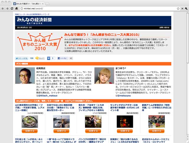Image resolution: width=189 pixels, height=143 pixels.
Task: Open the おばあちゃんのメードカフェ article link
Action: (x=156, y=140)
